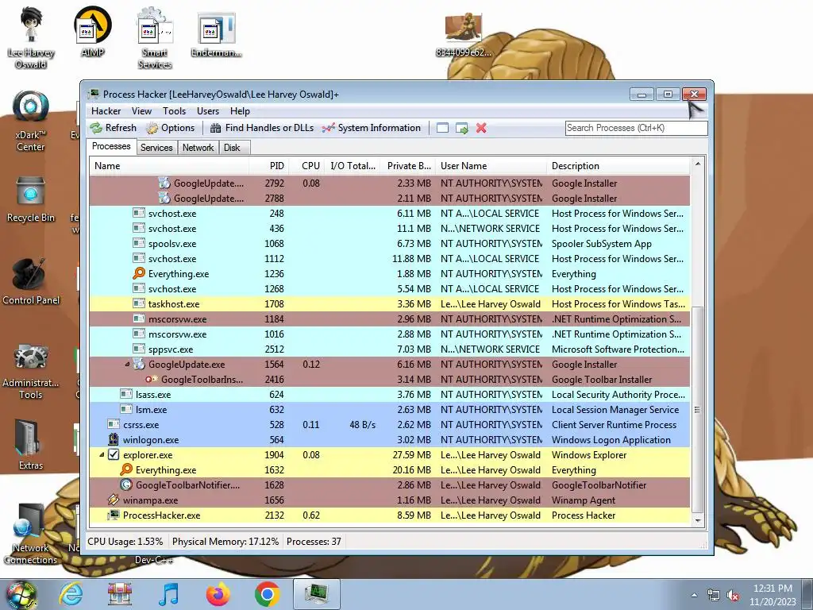Click the process list vertical scrollbar

697,410
